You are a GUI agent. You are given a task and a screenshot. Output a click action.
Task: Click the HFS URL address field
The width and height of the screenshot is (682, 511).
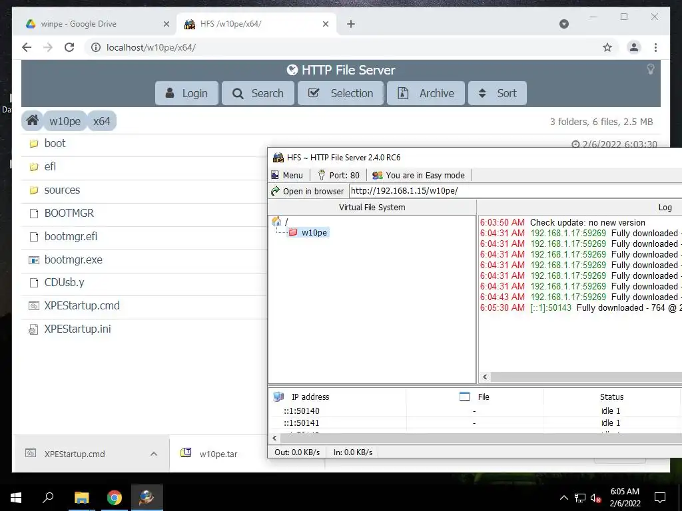[x=515, y=191]
